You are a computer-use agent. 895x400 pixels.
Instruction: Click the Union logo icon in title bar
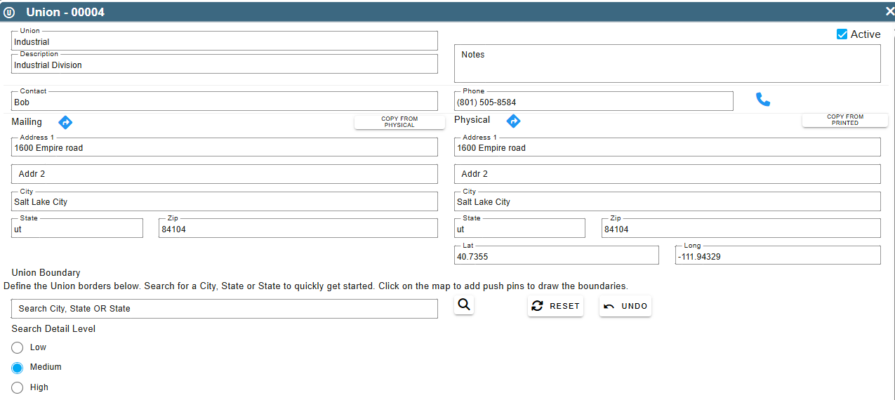click(x=10, y=12)
